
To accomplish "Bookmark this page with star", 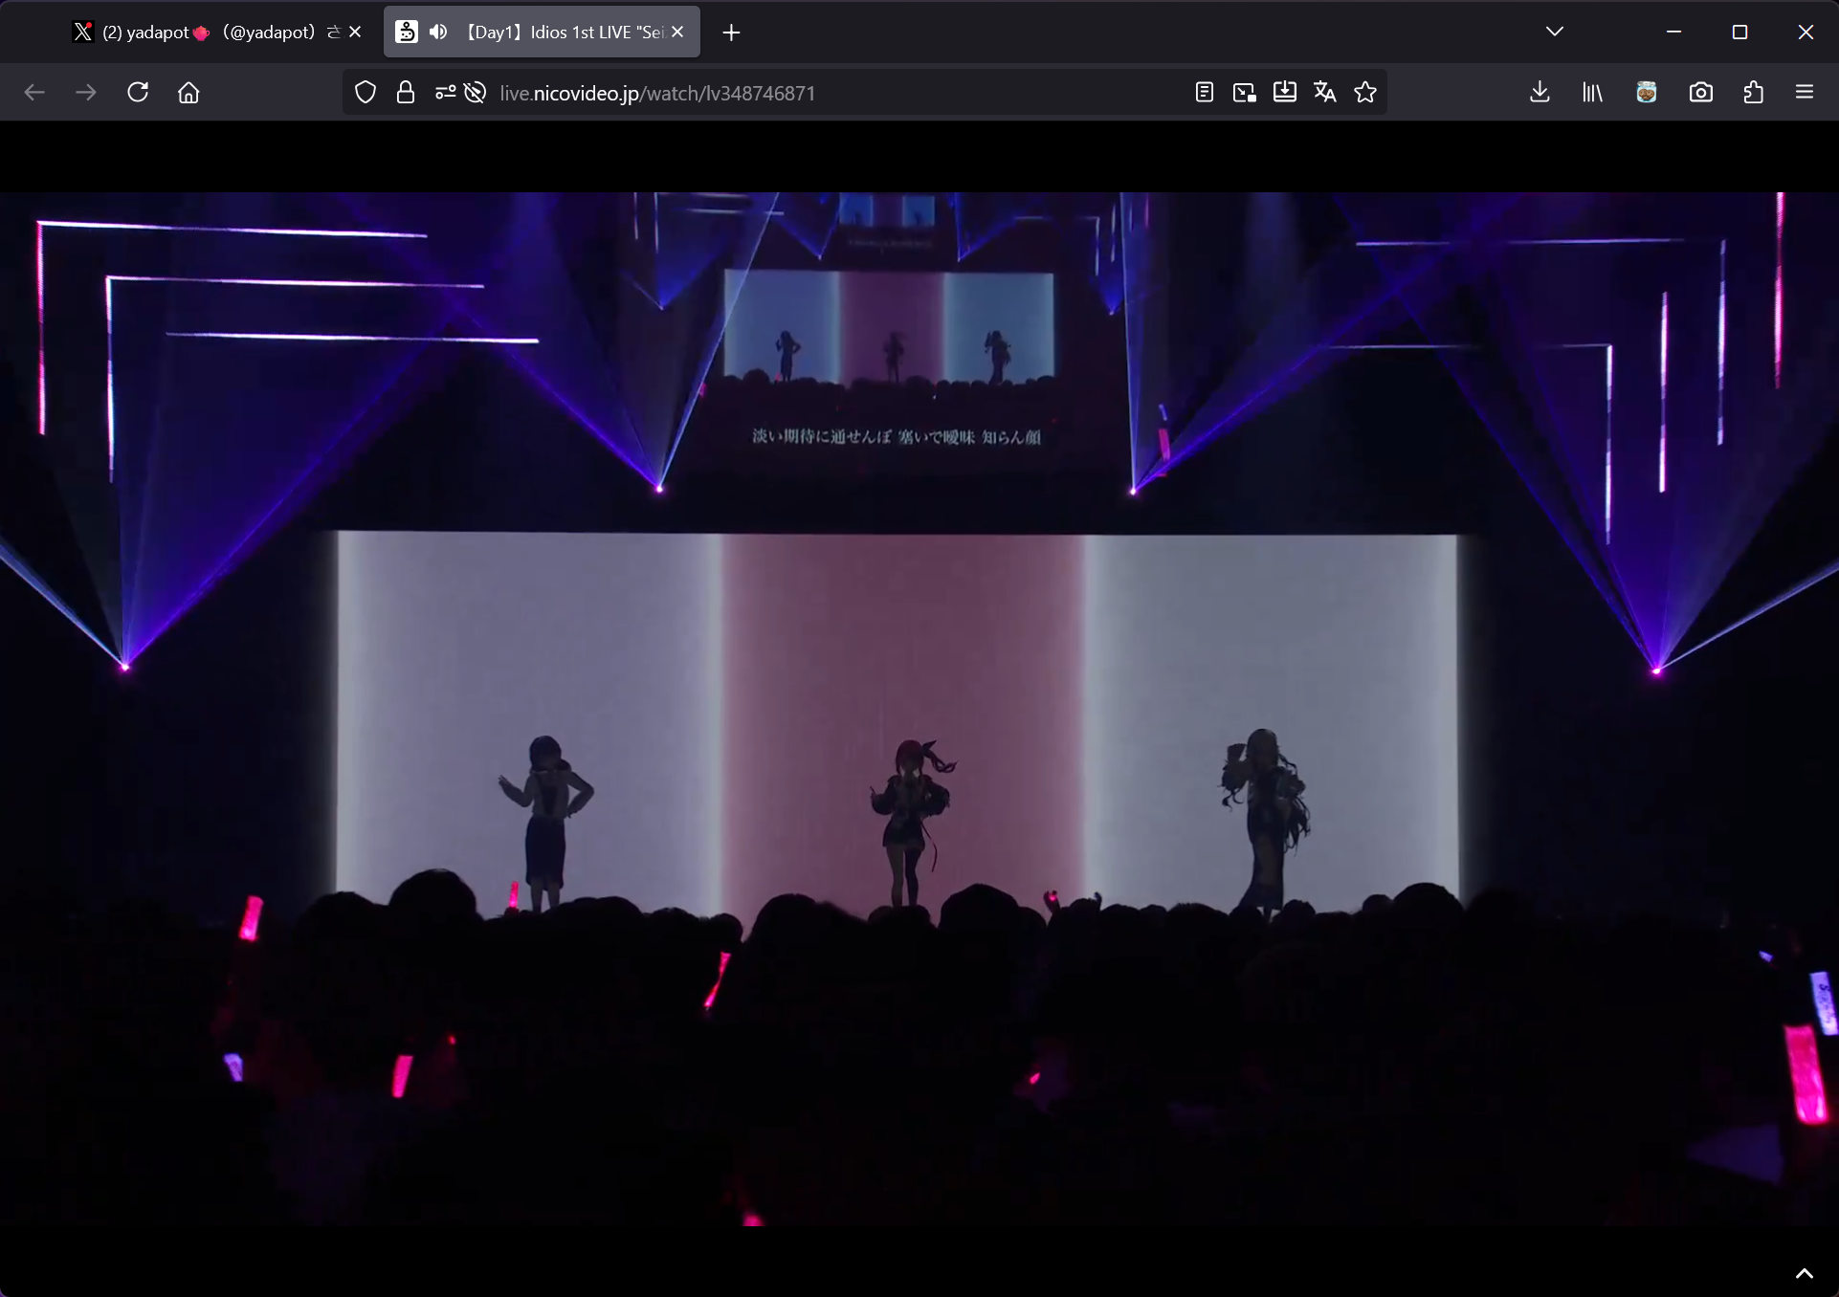I will click(1365, 93).
